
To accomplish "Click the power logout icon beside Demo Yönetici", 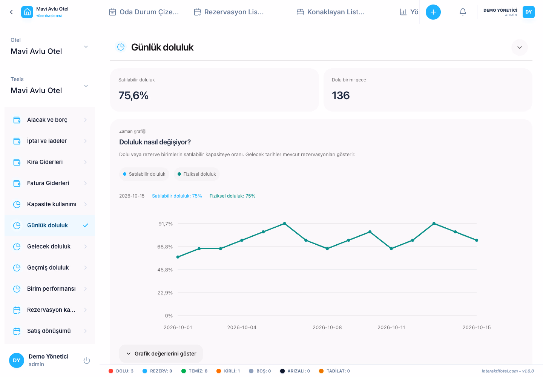I will pos(87,360).
